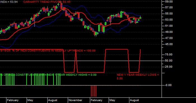Image resolution: width=196 pixels, height=103 pixels.
Task: Click the second February label on time axis
Action: click(x=97, y=100)
